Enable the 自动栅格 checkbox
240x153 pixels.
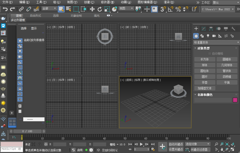point(210,54)
